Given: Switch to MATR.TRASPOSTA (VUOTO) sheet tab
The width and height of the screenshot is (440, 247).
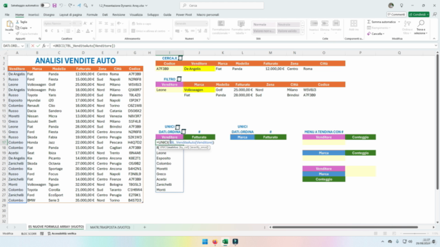Looking at the screenshot, I should (110, 227).
